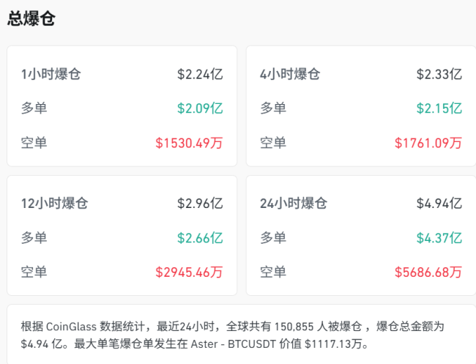The image size is (476, 364).
Task: Click the 4-hour long liquidations $2.15亿 value
Action: tap(439, 108)
